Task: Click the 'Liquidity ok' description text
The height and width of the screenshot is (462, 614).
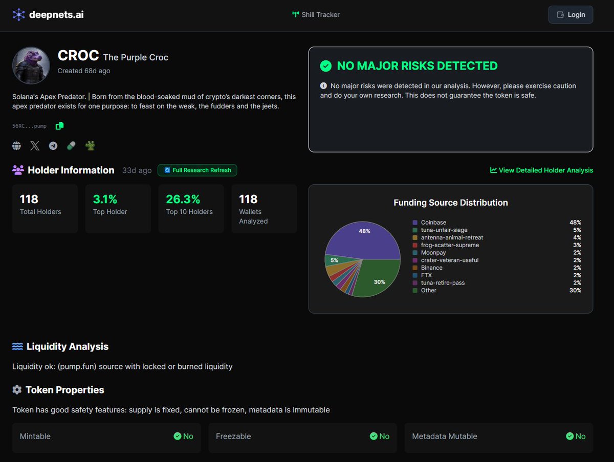Action: [x=122, y=366]
